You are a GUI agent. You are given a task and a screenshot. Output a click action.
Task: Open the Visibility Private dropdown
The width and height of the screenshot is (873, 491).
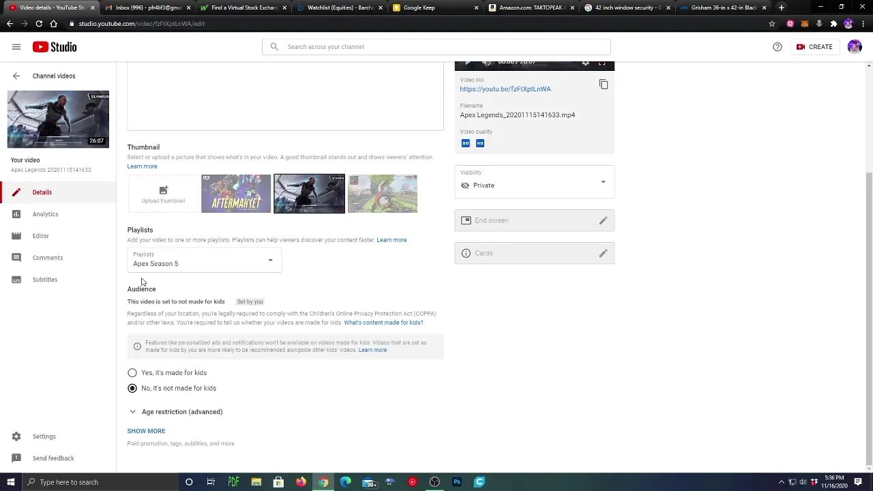pyautogui.click(x=535, y=182)
